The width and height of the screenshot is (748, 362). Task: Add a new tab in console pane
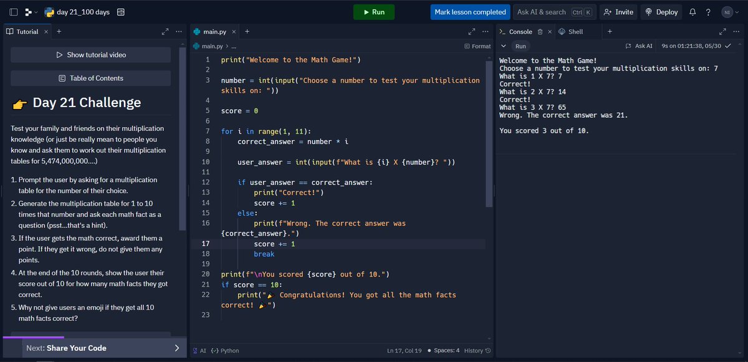point(609,31)
